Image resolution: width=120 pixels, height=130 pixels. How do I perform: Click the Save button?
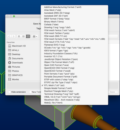113,92
